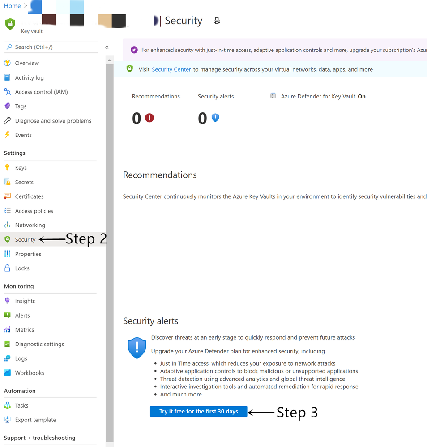Viewport: 427px width, 447px height.
Task: Click Azure Defender for Key Vault On status
Action: [323, 96]
